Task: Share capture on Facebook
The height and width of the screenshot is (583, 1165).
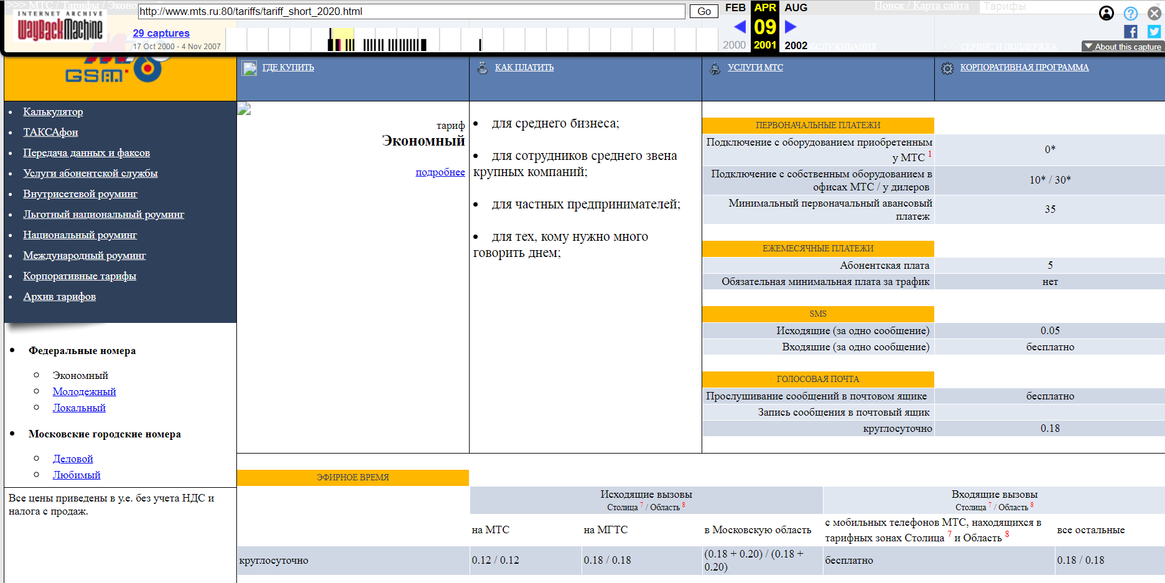Action: pyautogui.click(x=1131, y=32)
